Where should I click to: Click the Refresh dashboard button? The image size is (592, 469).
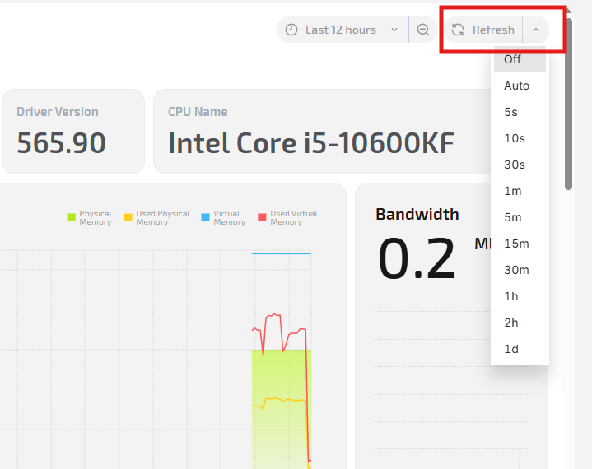pyautogui.click(x=484, y=30)
